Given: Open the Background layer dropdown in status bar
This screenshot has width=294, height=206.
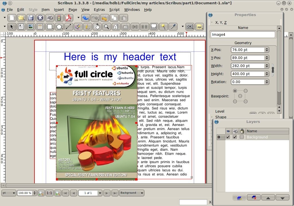Looking at the screenshot, I should coord(131,193).
